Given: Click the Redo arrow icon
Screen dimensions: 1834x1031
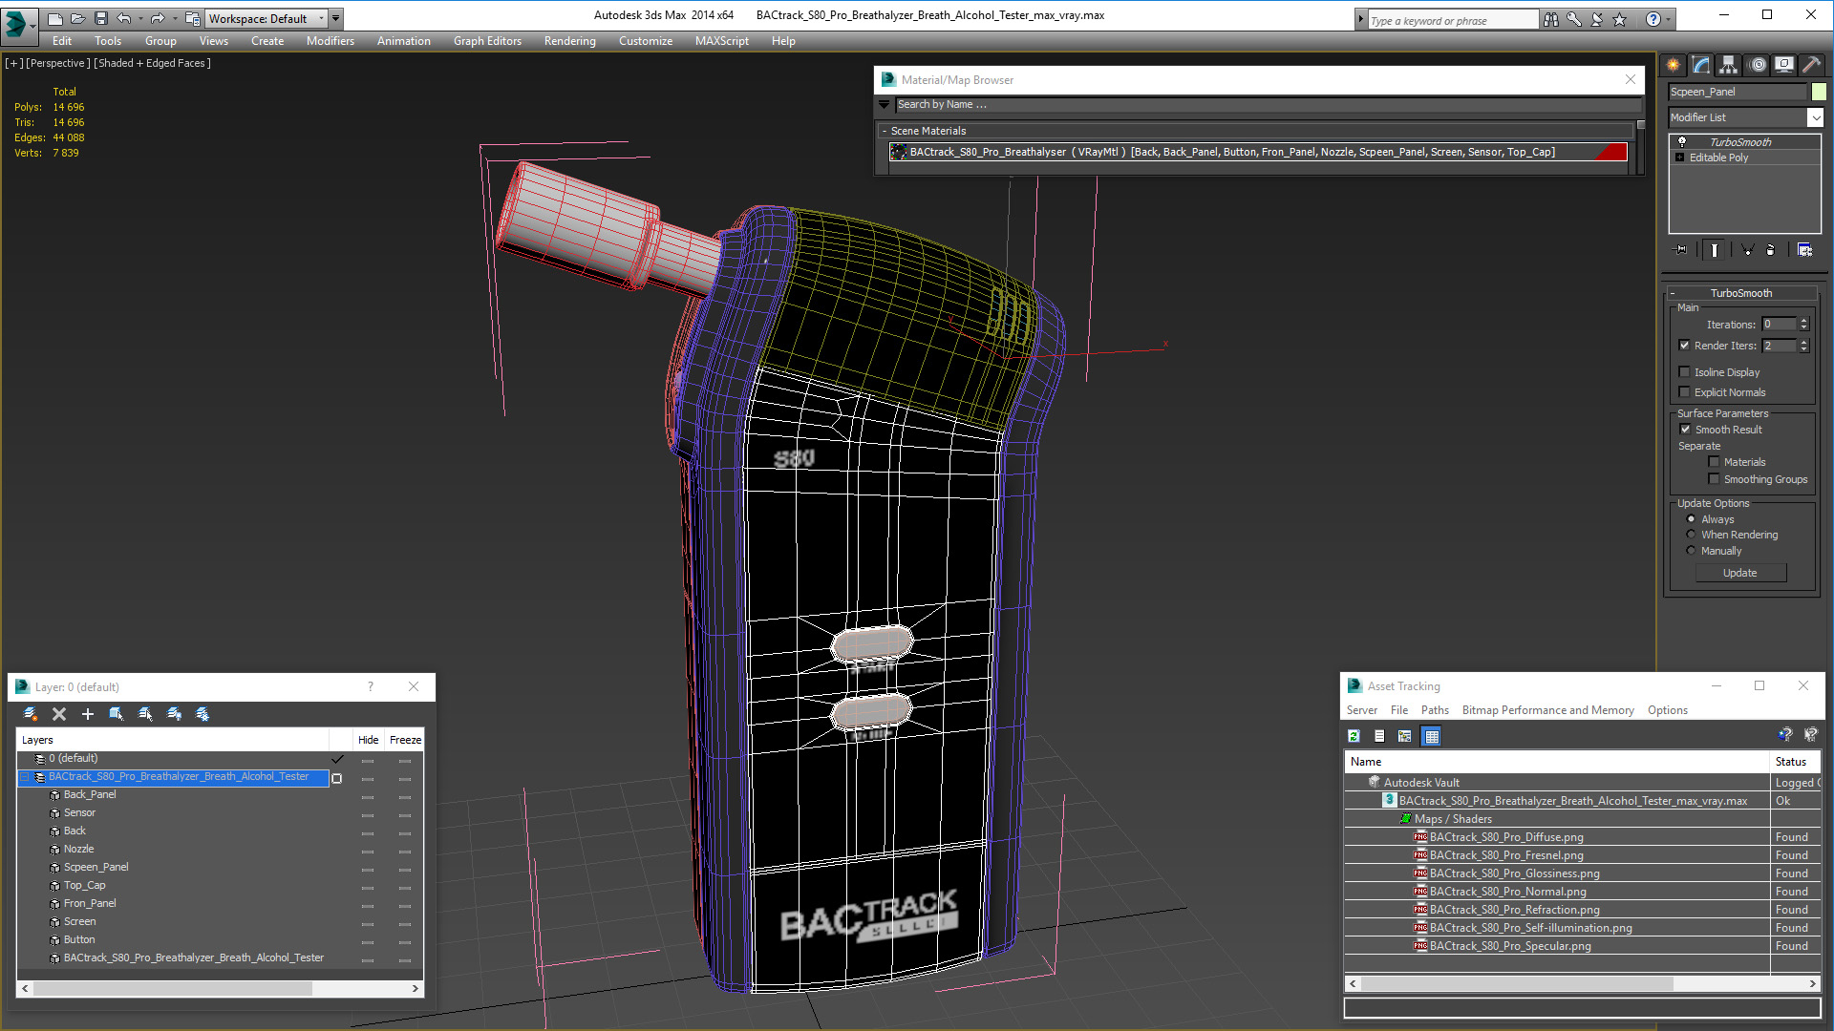Looking at the screenshot, I should pyautogui.click(x=158, y=18).
